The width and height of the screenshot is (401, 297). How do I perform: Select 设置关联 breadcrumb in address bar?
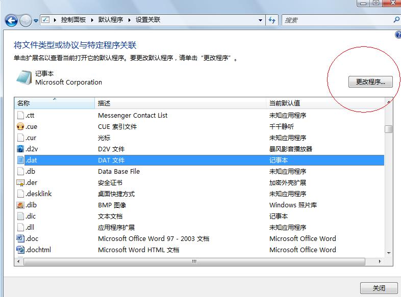point(148,20)
